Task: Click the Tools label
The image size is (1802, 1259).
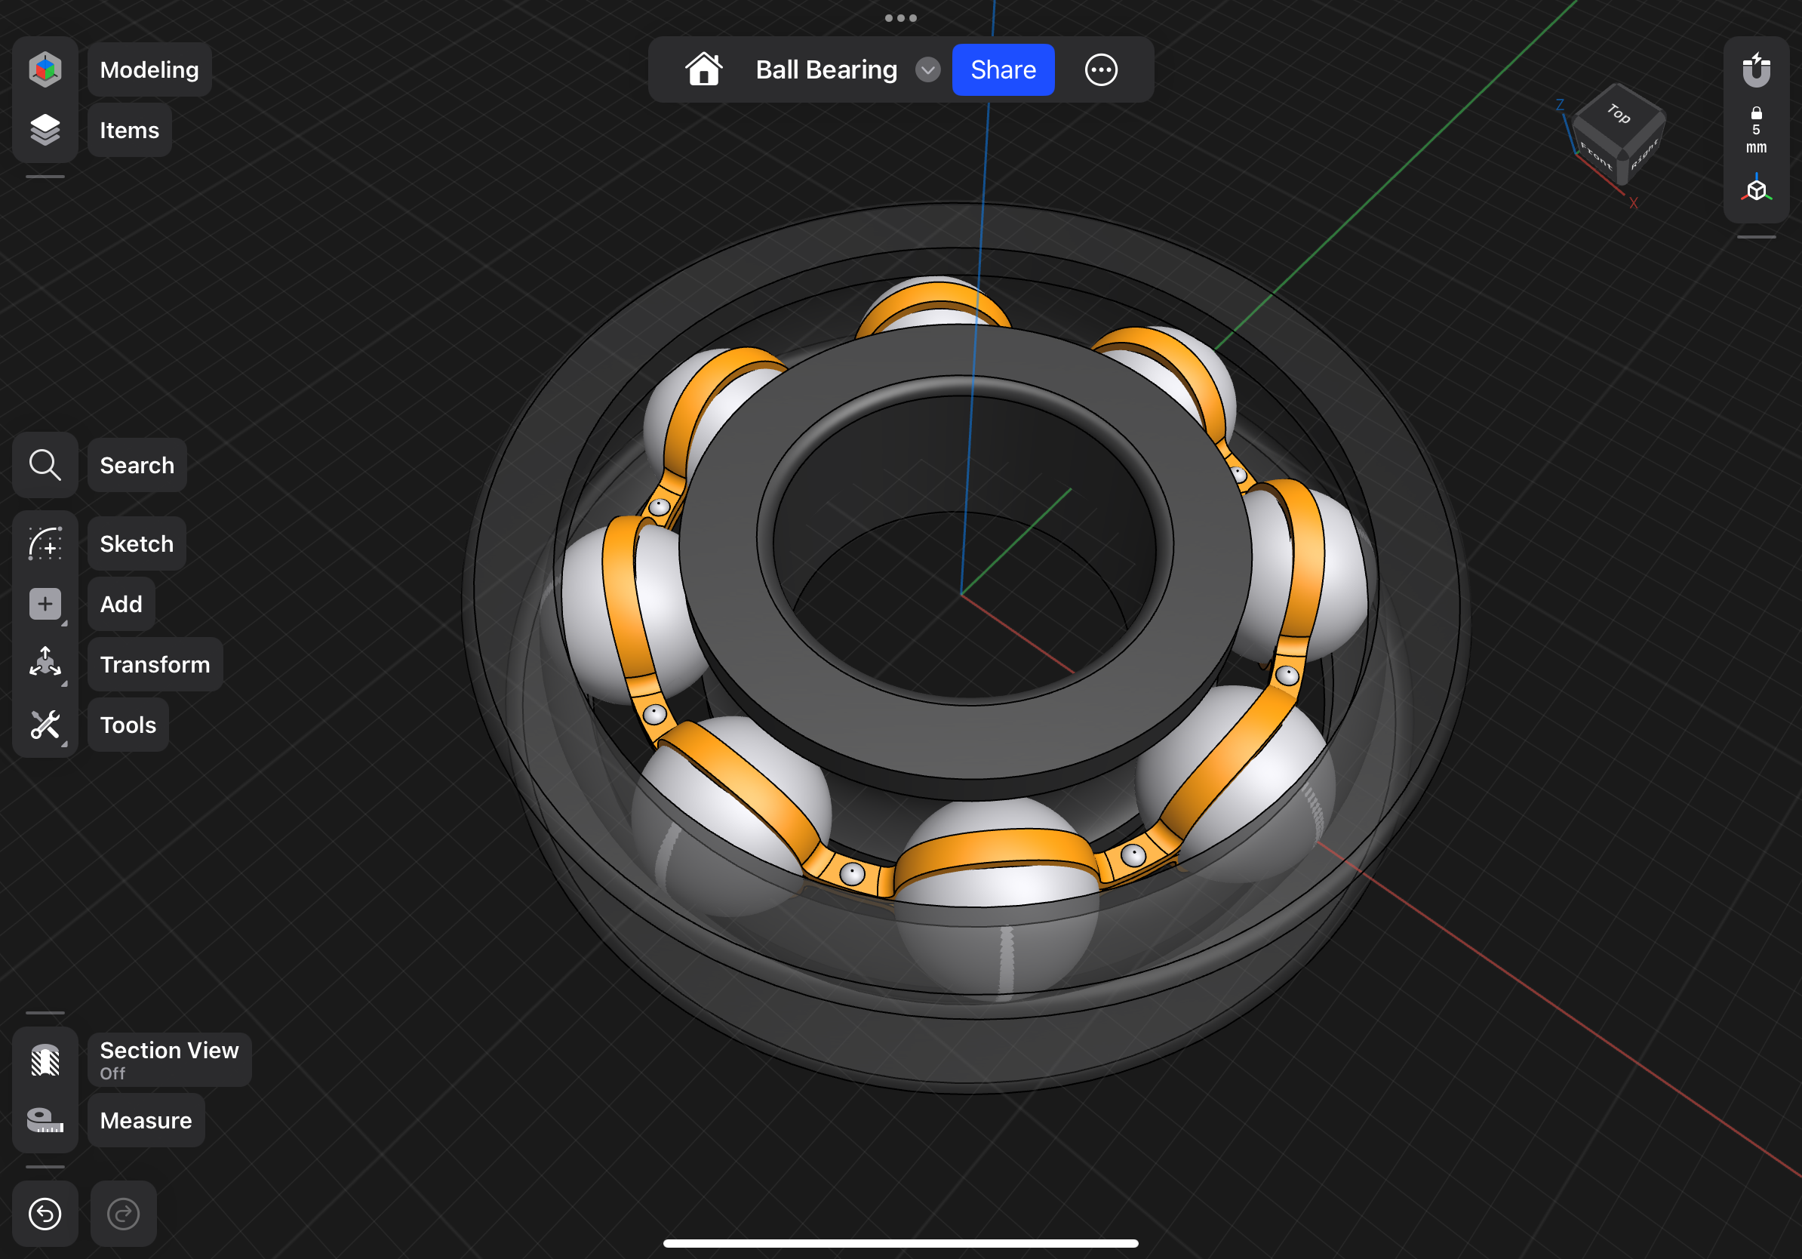Action: coord(128,725)
